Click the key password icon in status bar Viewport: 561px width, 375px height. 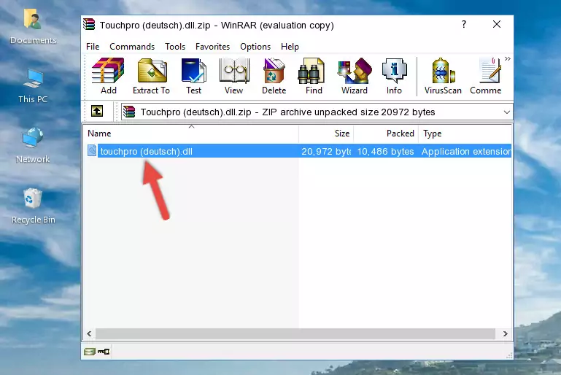click(x=104, y=352)
